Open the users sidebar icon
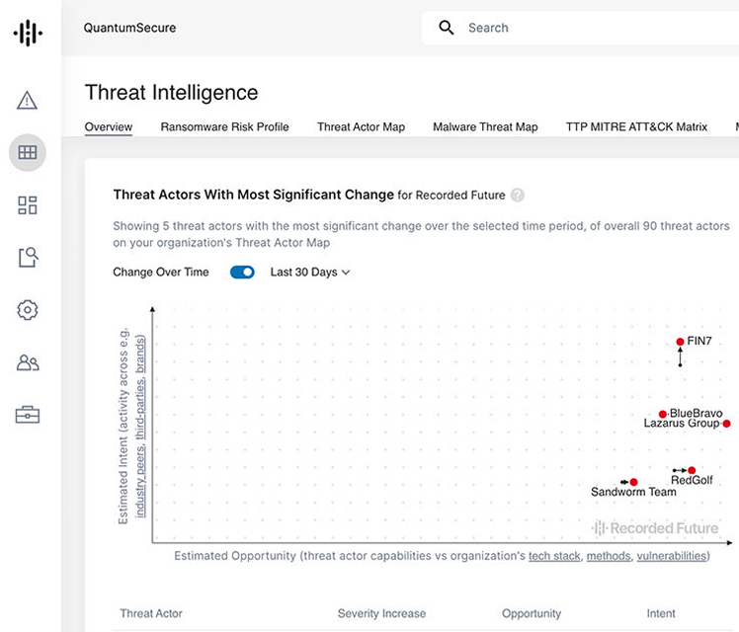Screen dimensions: 739x632 tap(28, 362)
